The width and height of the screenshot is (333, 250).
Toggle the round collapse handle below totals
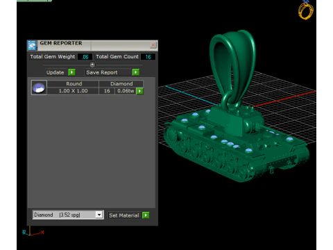tap(92, 65)
